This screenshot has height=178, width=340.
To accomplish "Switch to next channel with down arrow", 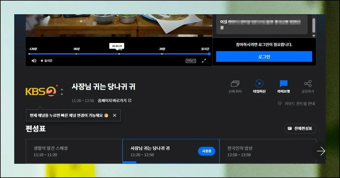I will 62,94.
